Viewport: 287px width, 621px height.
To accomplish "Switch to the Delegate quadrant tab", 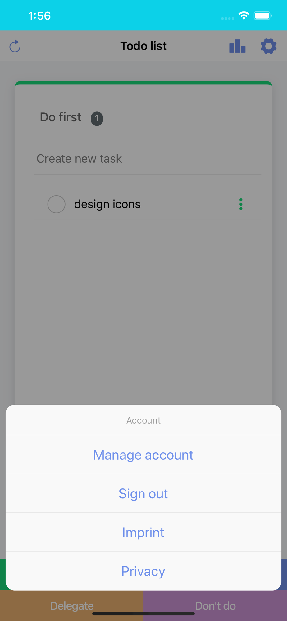I will (x=72, y=605).
